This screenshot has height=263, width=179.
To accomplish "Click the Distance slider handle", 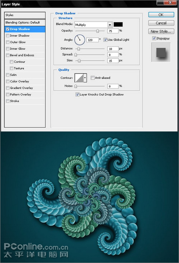I will tap(78, 49).
